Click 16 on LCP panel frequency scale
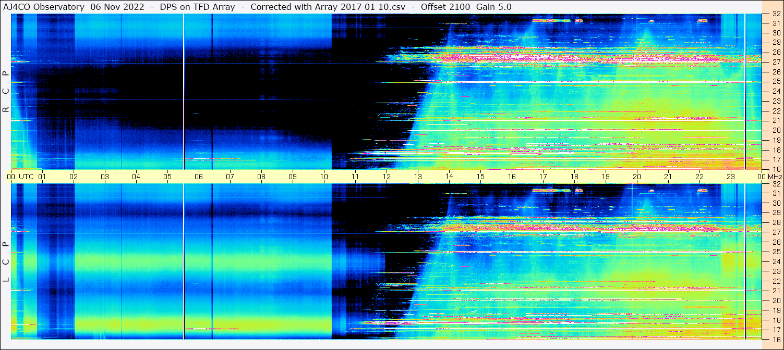 tap(776, 339)
